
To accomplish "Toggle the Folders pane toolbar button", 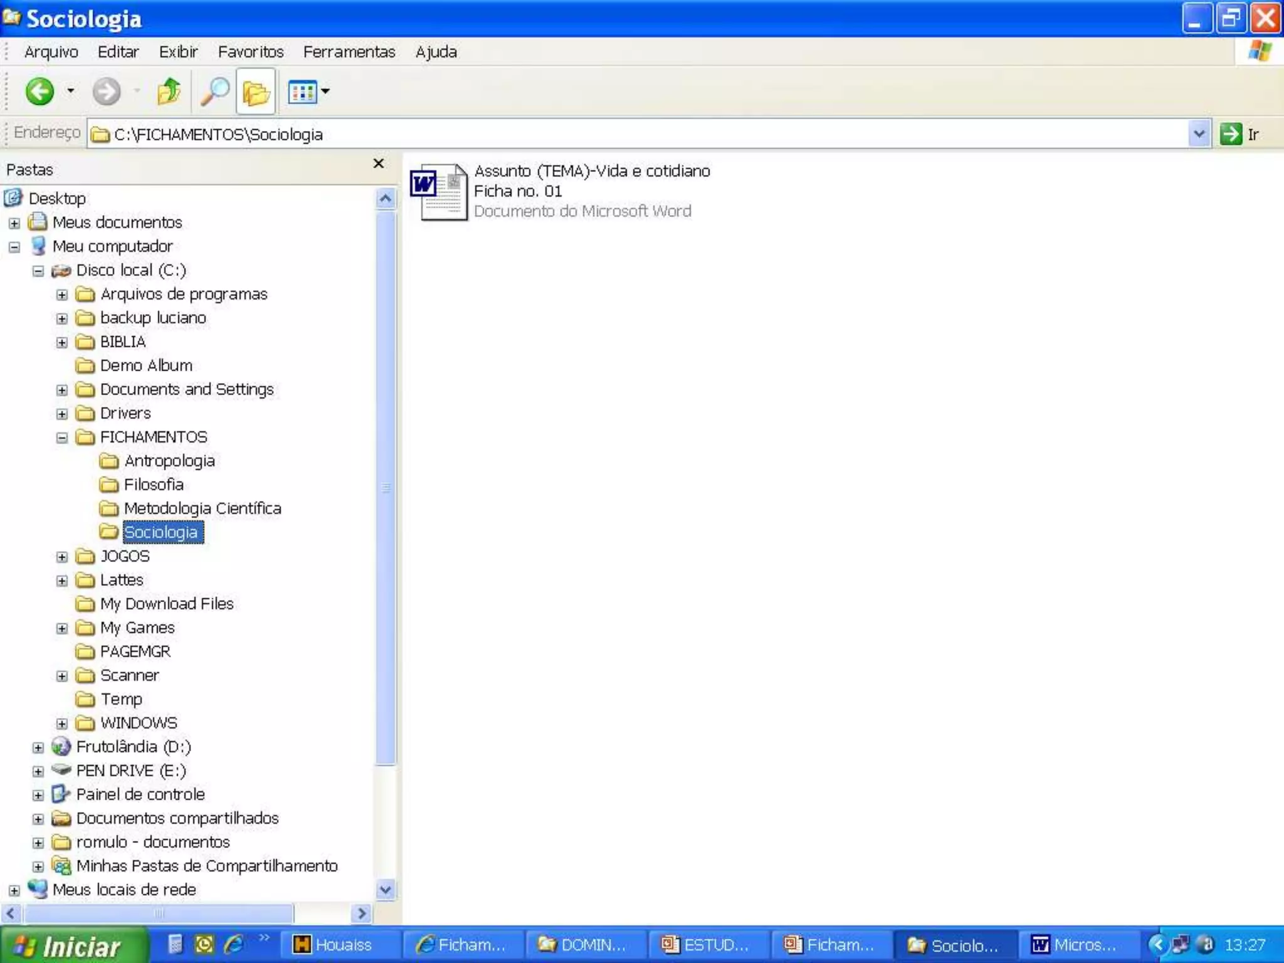I will [x=256, y=92].
